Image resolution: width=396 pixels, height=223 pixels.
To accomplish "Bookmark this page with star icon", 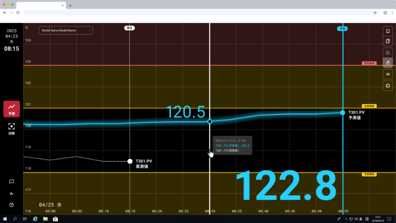I will (375, 12).
